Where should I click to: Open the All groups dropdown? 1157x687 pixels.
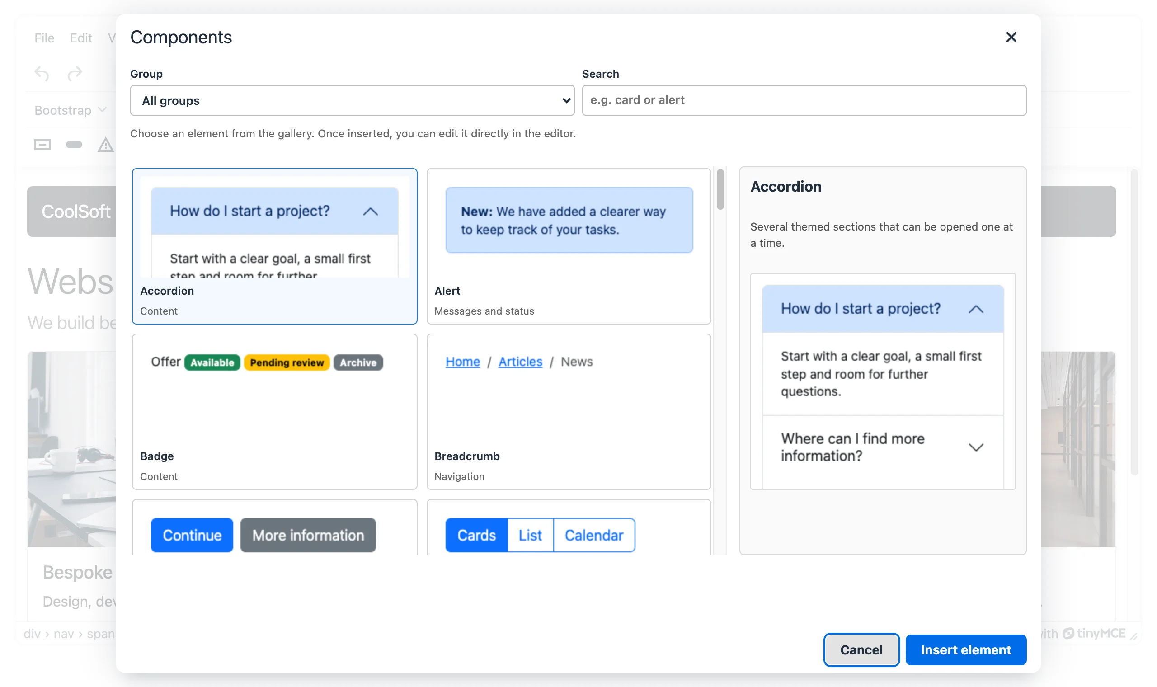pyautogui.click(x=352, y=100)
